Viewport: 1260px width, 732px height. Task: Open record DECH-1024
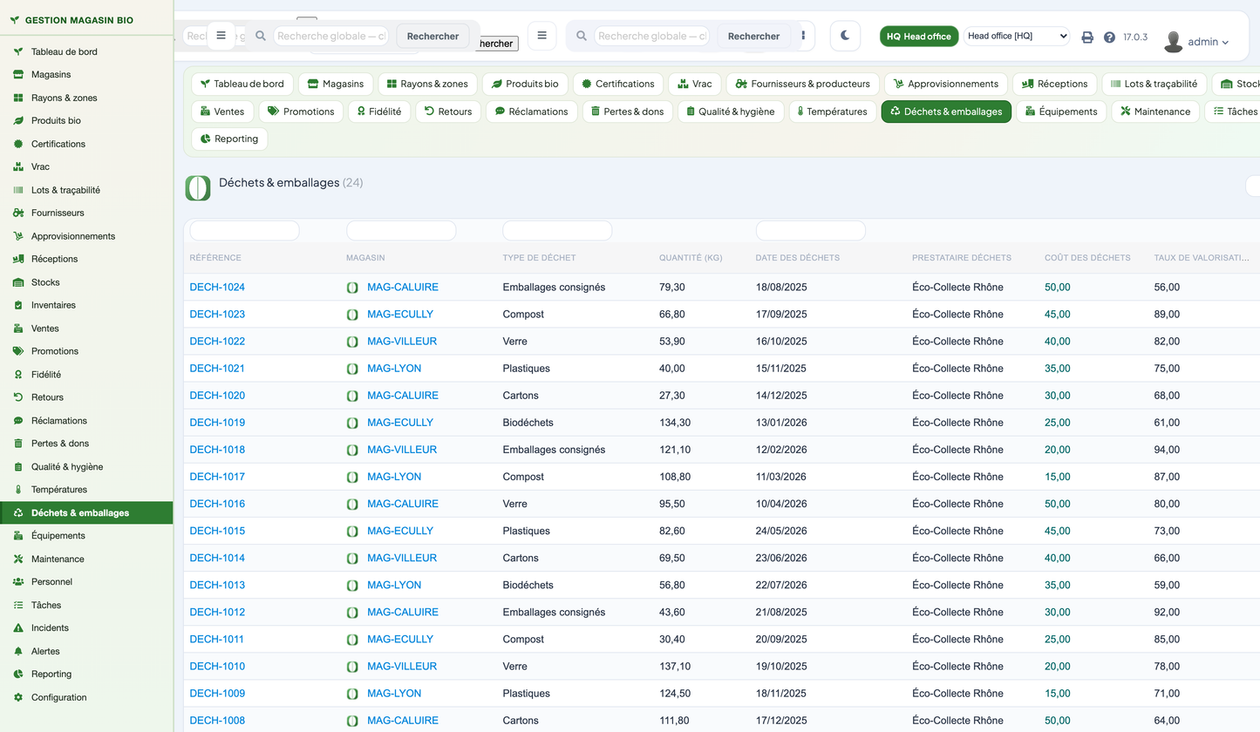217,287
